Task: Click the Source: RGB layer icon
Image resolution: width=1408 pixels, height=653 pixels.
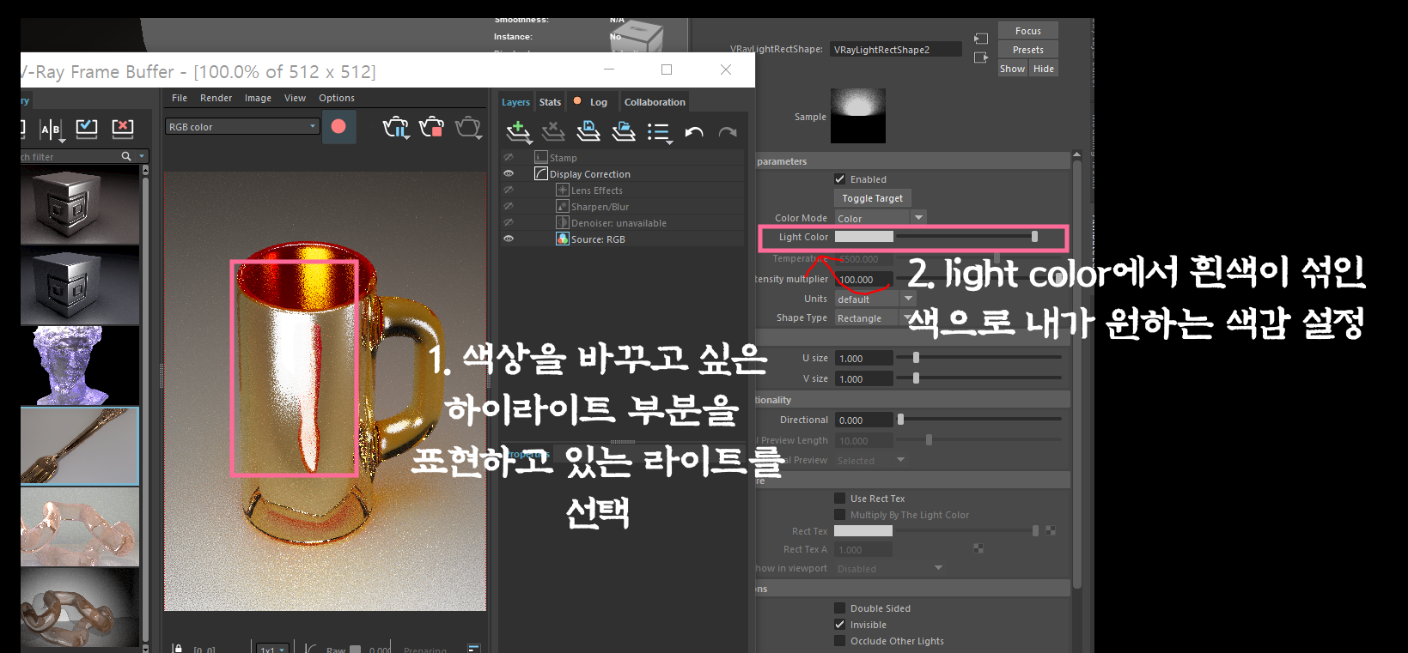Action: point(563,239)
